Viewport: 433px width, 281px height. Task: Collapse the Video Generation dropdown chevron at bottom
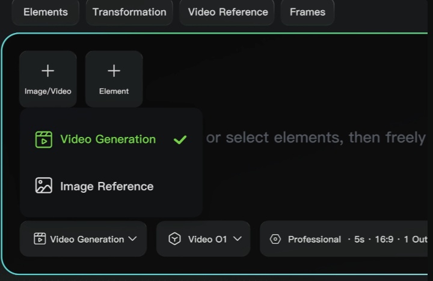tap(133, 238)
